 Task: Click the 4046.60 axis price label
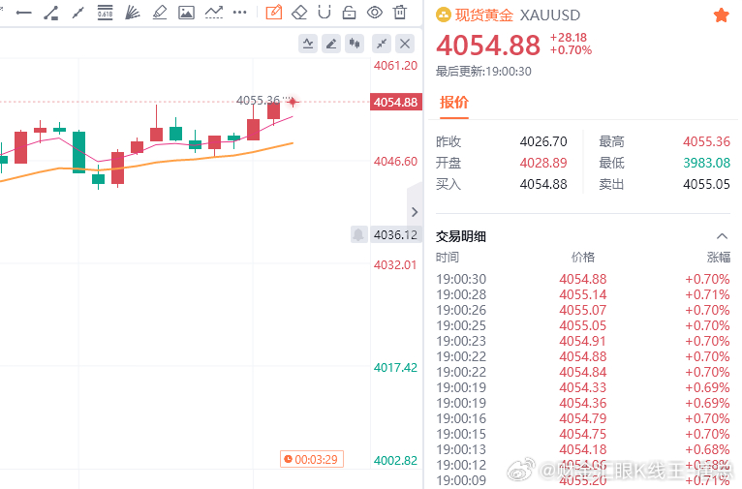click(395, 162)
